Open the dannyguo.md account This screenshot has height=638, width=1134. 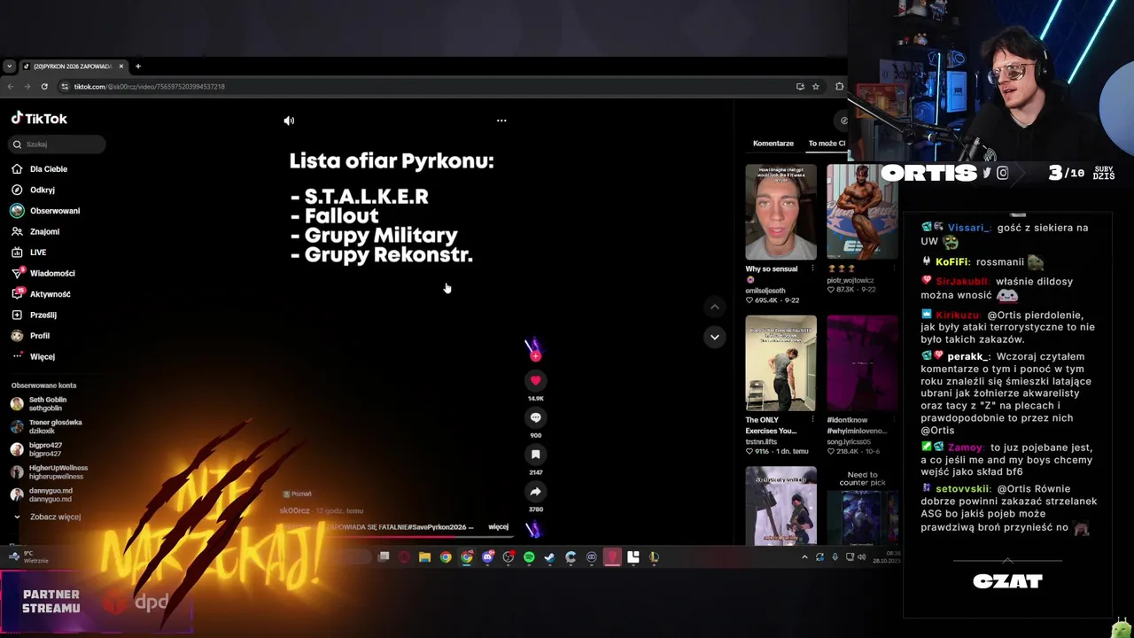point(42,494)
